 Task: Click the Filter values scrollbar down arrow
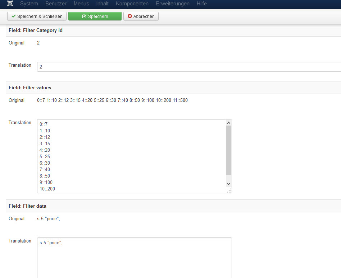coord(228,184)
